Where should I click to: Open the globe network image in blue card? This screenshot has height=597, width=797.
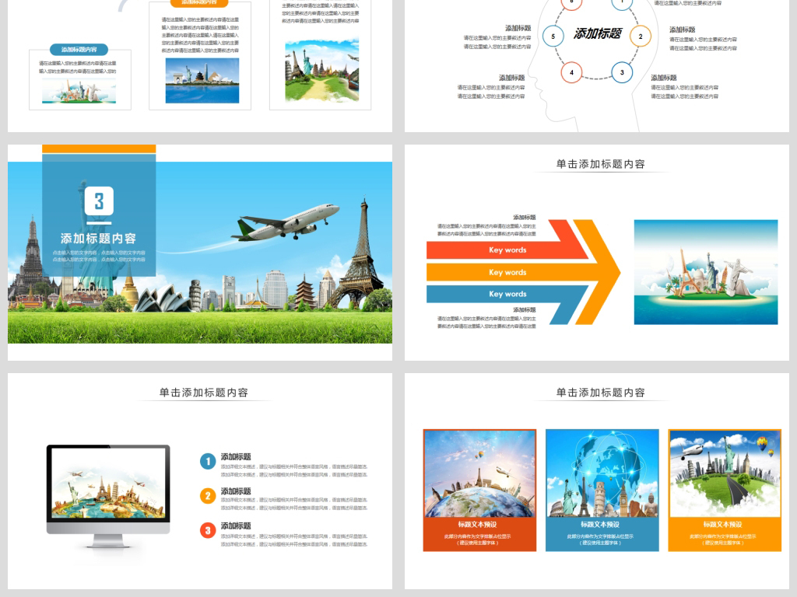(x=601, y=473)
